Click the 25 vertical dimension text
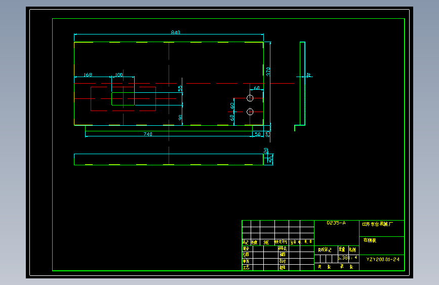Viewport: 439px width, 285px height. coord(268,134)
